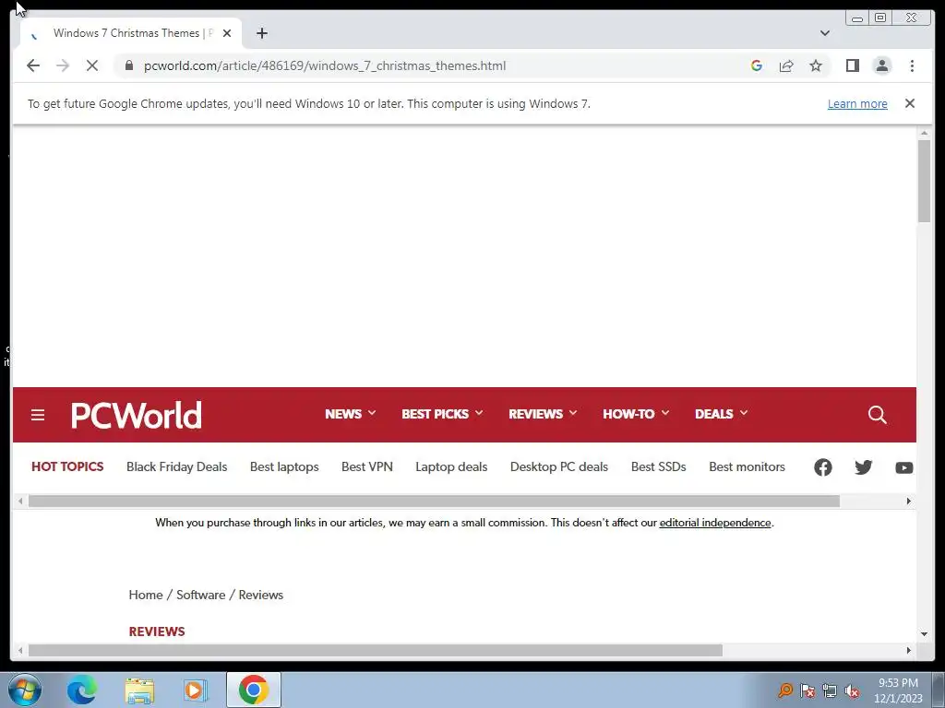Stop loading the page
945x708 pixels.
pos(92,65)
